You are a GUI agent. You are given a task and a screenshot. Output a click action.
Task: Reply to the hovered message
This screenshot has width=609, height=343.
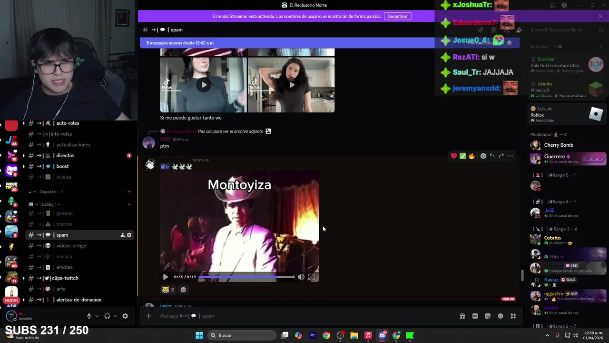point(492,156)
